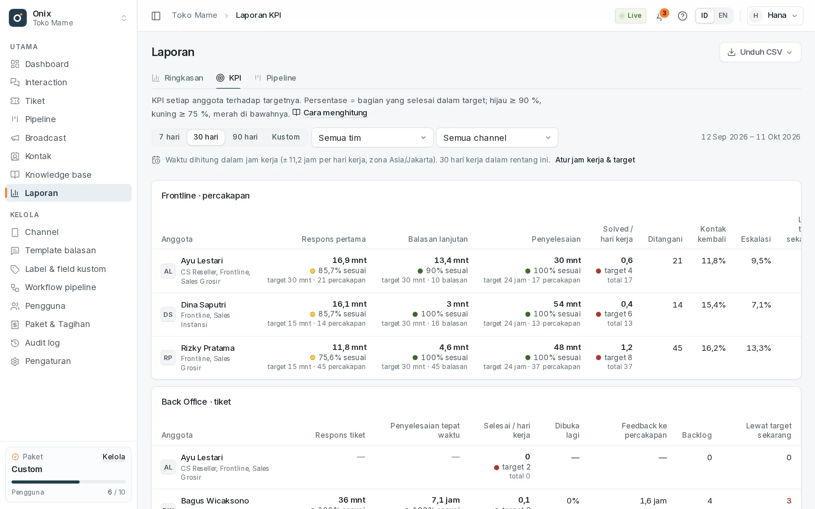Viewport: 815px width, 509px height.
Task: Open Paket & Tagihan in sidebar
Action: coord(68,324)
